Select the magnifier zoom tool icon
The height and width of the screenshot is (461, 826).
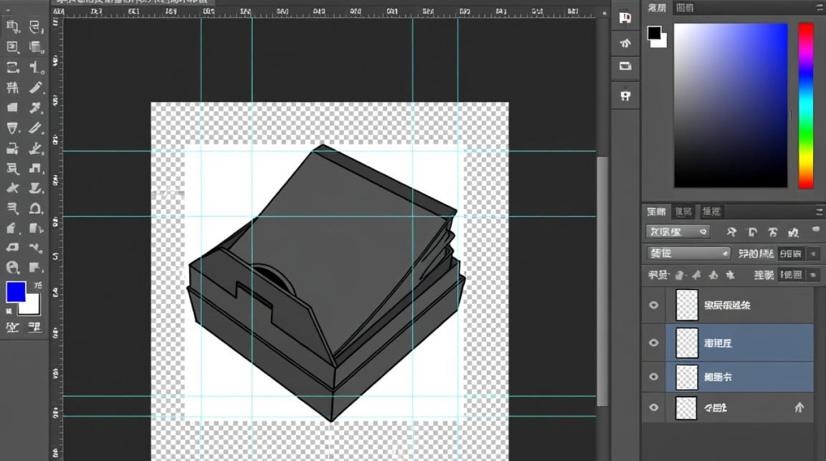[12, 267]
